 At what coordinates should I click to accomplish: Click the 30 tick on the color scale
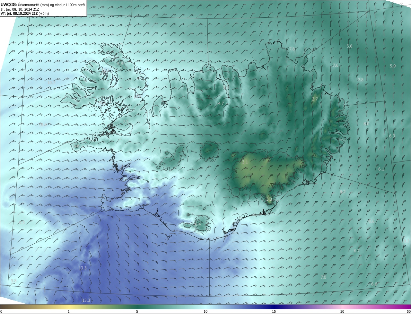pos(342,311)
